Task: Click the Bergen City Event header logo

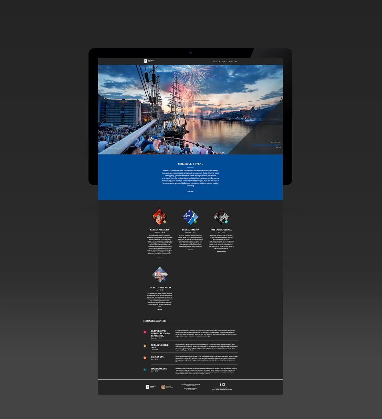Action: point(149,61)
